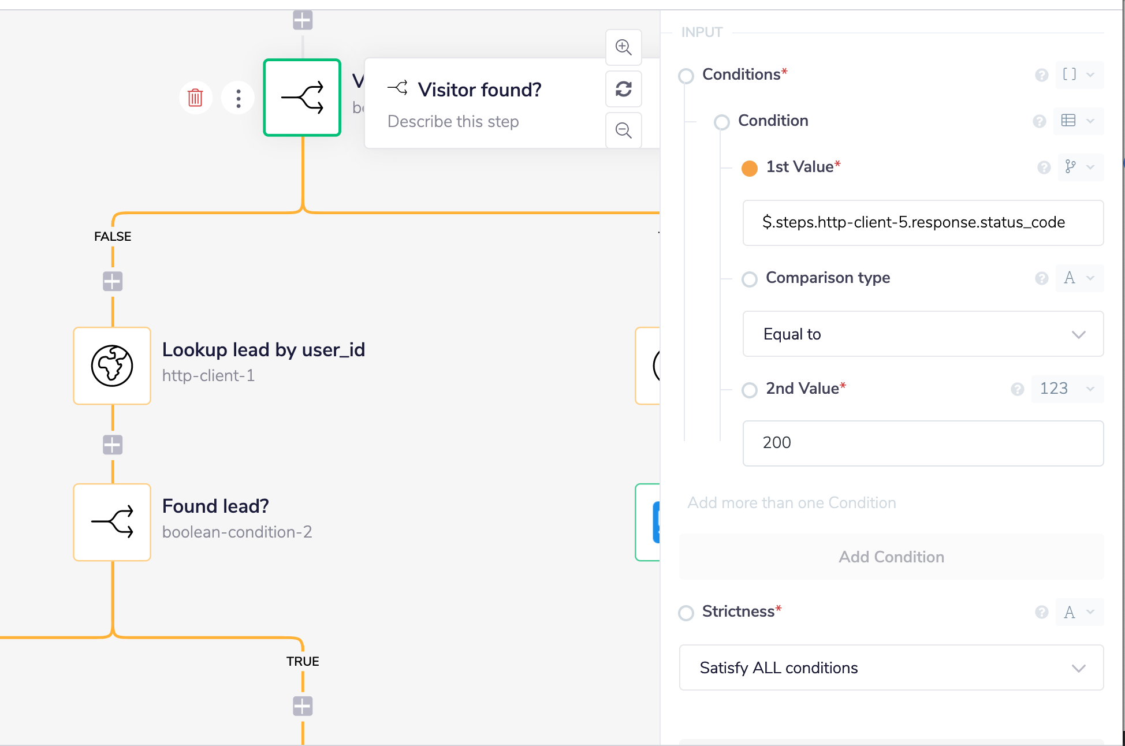Image resolution: width=1125 pixels, height=746 pixels.
Task: Open the Comparison type dropdown
Action: (x=921, y=334)
